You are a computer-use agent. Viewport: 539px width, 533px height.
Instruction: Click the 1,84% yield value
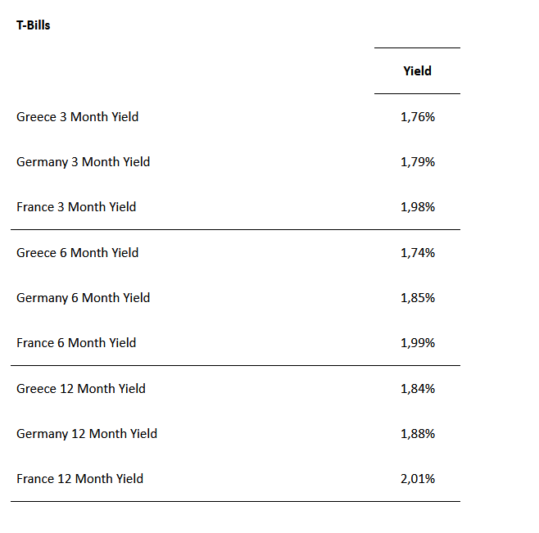click(417, 389)
